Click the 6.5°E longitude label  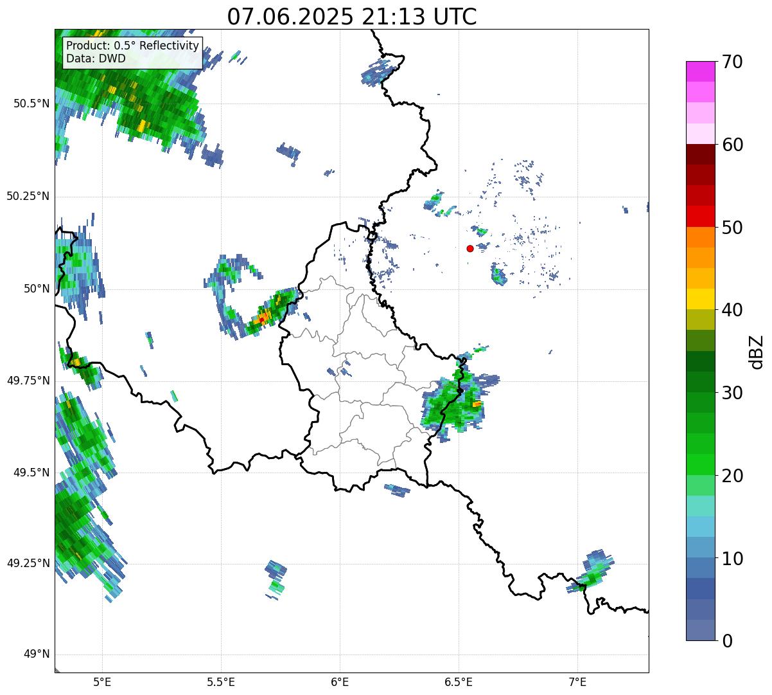click(x=459, y=681)
